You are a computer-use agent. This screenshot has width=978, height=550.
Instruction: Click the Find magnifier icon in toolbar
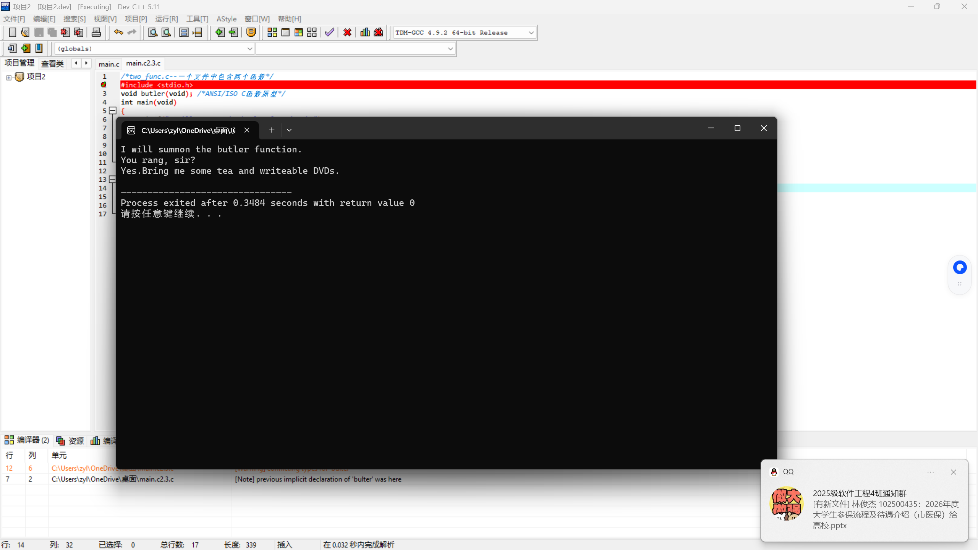coord(153,32)
